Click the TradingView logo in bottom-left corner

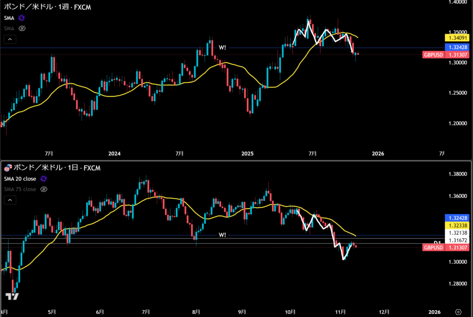12,297
